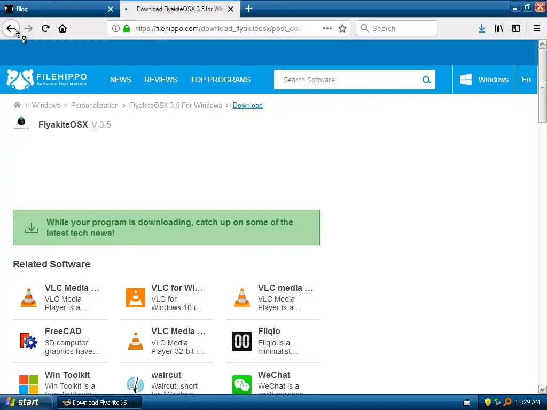Open the Library bookmarks icon
This screenshot has width=547, height=410.
pyautogui.click(x=499, y=29)
